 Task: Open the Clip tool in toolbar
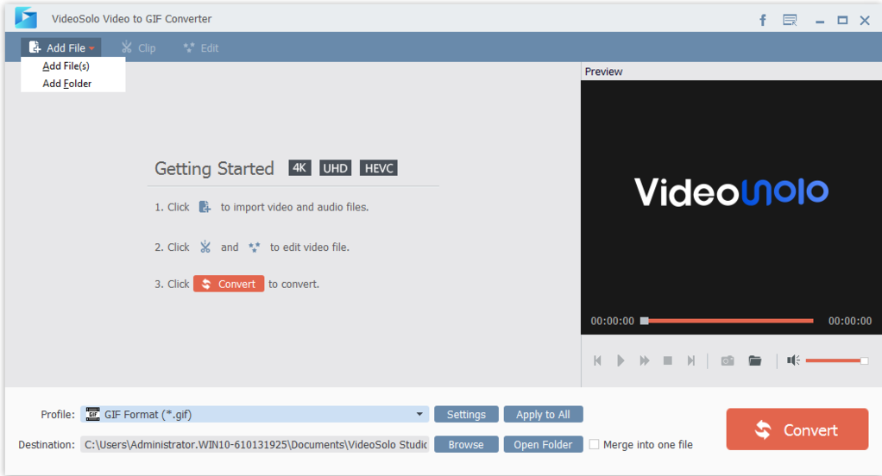pos(138,47)
